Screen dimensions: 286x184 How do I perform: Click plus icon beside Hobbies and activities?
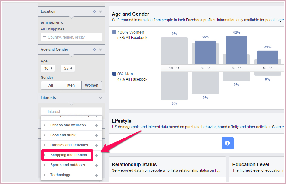click(x=97, y=145)
